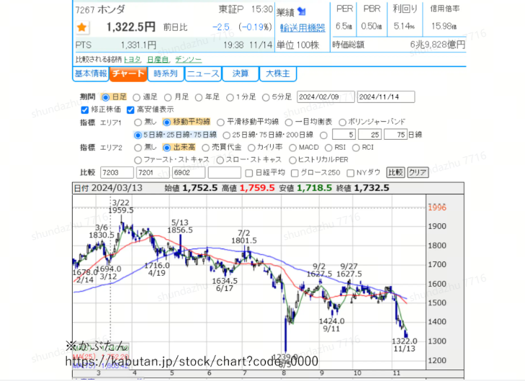
Task: Click the comparison code field 7203
Action: pyautogui.click(x=117, y=173)
